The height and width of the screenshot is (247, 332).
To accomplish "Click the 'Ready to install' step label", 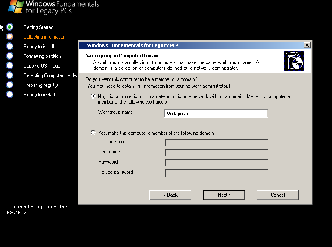I will click(39, 47).
